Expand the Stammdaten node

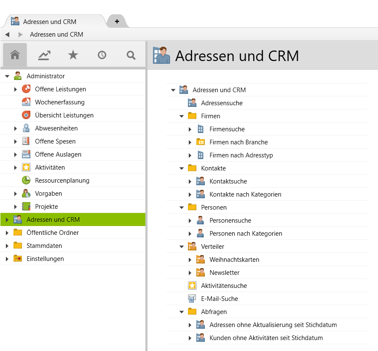coord(7,246)
